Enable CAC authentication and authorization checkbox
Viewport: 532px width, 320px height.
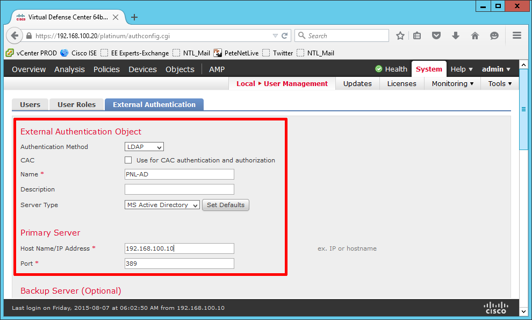tap(128, 160)
